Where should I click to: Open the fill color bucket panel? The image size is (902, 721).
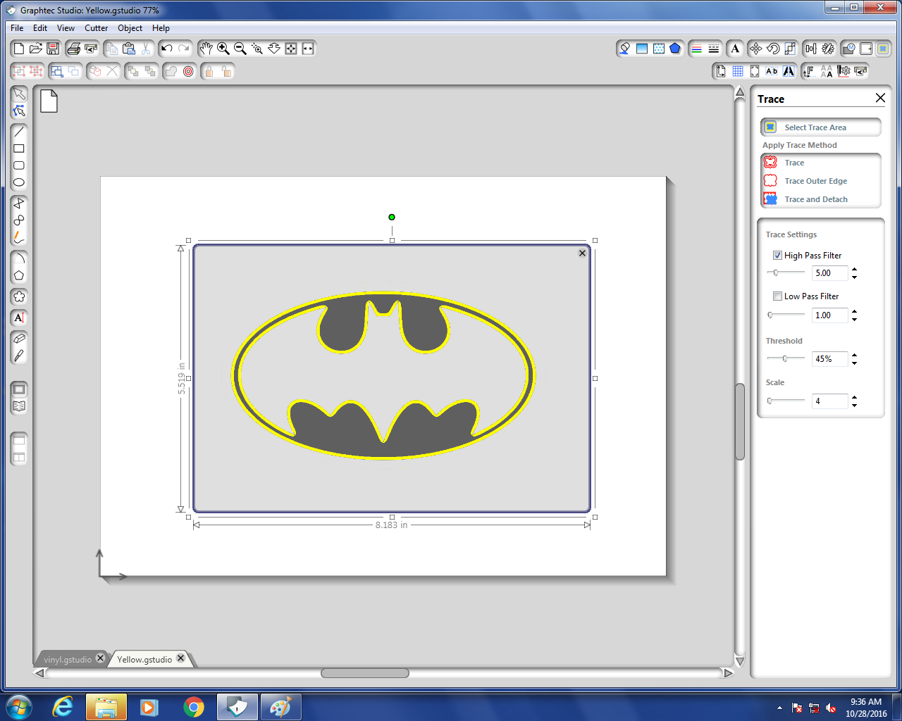pos(624,49)
